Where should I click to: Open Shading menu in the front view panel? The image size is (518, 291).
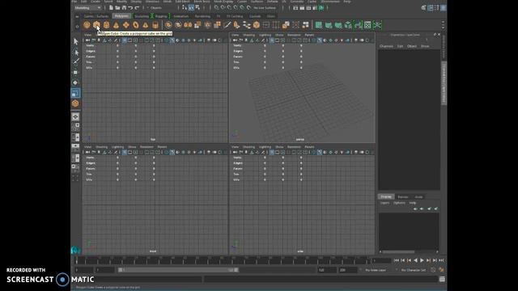pyautogui.click(x=102, y=147)
